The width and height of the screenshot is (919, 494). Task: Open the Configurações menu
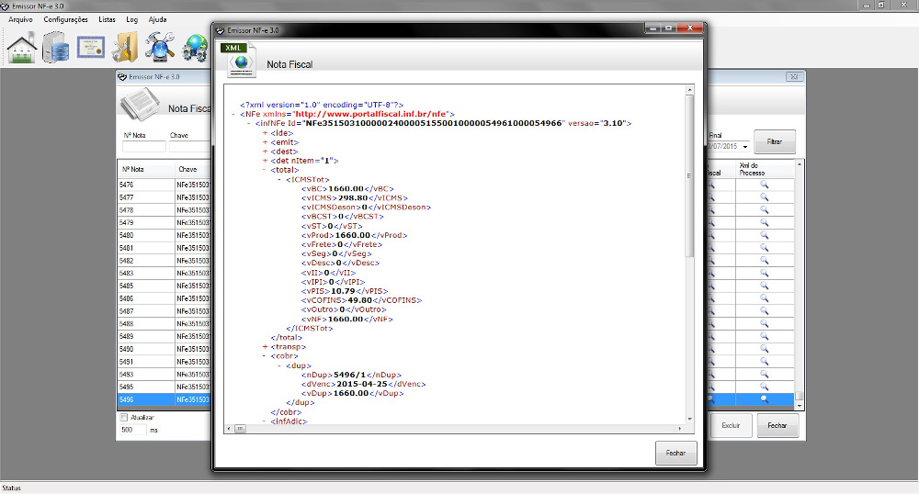tap(66, 19)
